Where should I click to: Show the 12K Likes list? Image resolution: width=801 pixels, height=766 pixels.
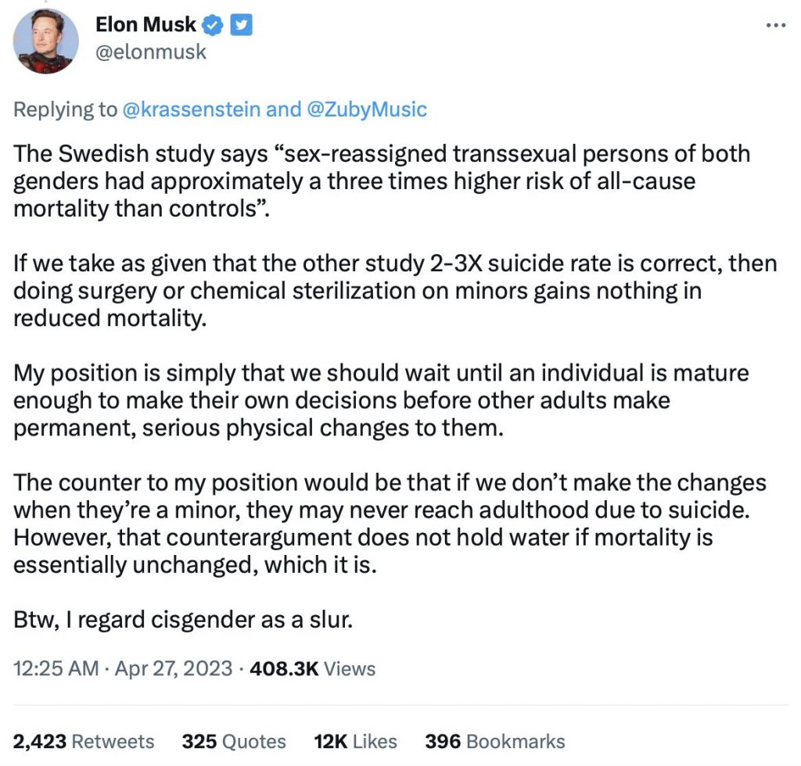tap(355, 741)
